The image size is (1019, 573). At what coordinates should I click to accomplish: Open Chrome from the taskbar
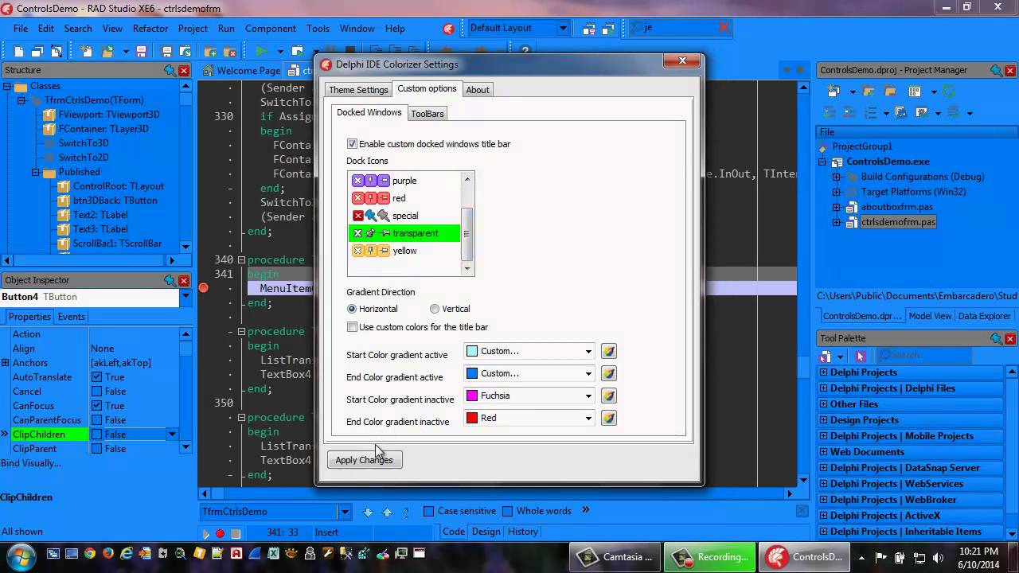(90, 554)
